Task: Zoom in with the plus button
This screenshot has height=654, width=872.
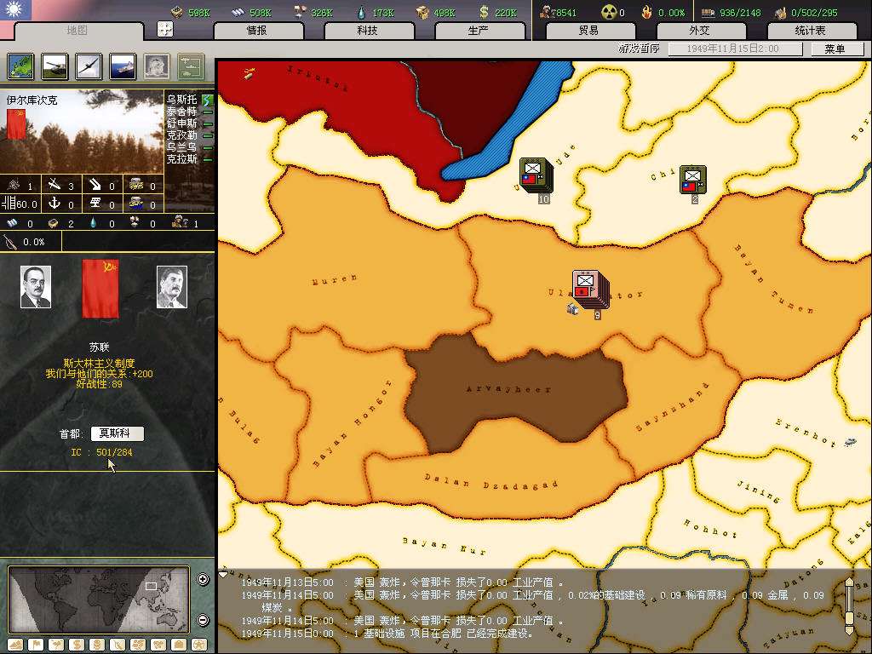Action: pyautogui.click(x=203, y=579)
